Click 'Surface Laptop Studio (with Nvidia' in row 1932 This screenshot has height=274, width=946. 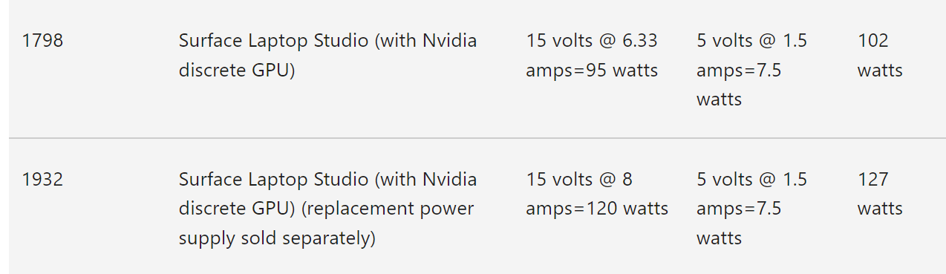click(327, 180)
